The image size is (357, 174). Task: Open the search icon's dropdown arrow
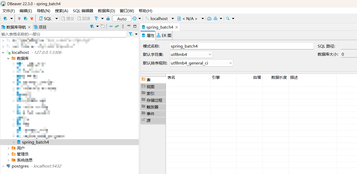click(x=233, y=19)
